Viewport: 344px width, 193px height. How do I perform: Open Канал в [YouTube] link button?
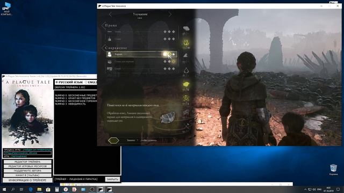27,175
